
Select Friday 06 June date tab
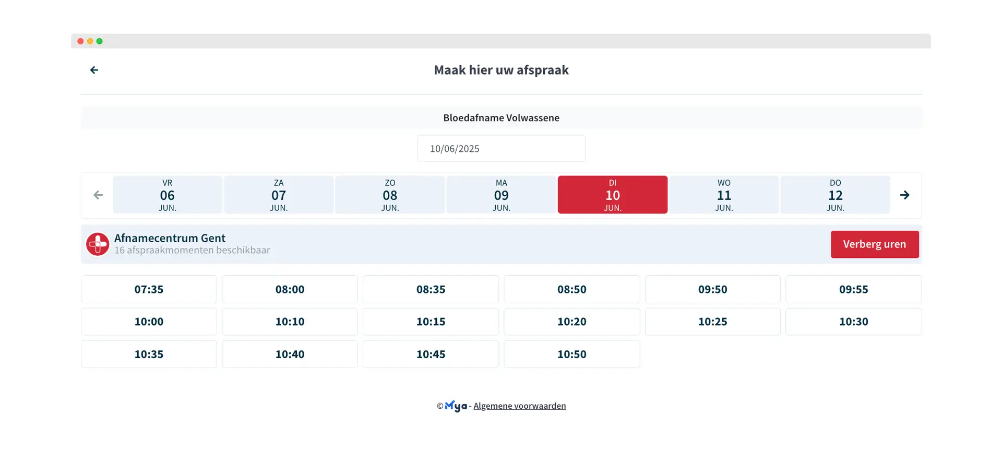click(168, 195)
